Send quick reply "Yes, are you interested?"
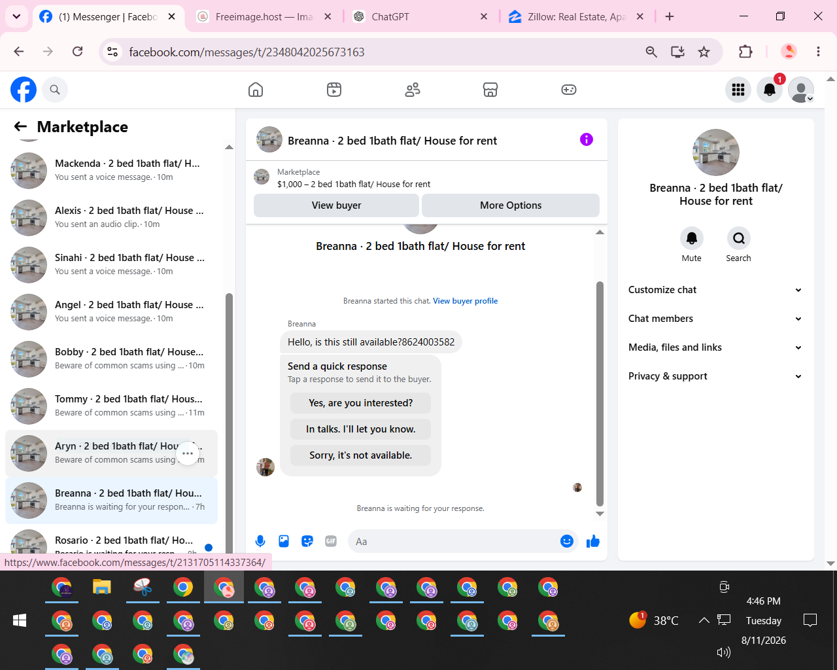837x670 pixels. (361, 403)
